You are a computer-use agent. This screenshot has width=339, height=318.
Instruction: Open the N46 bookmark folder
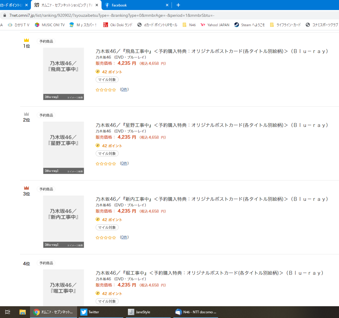click(x=189, y=25)
